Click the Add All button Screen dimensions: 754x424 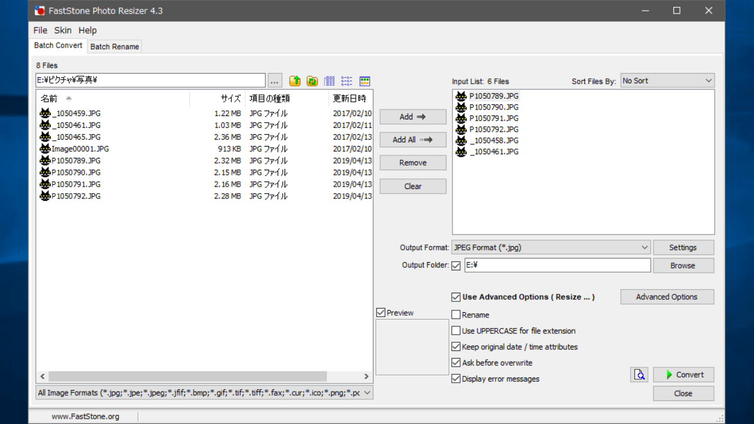413,140
